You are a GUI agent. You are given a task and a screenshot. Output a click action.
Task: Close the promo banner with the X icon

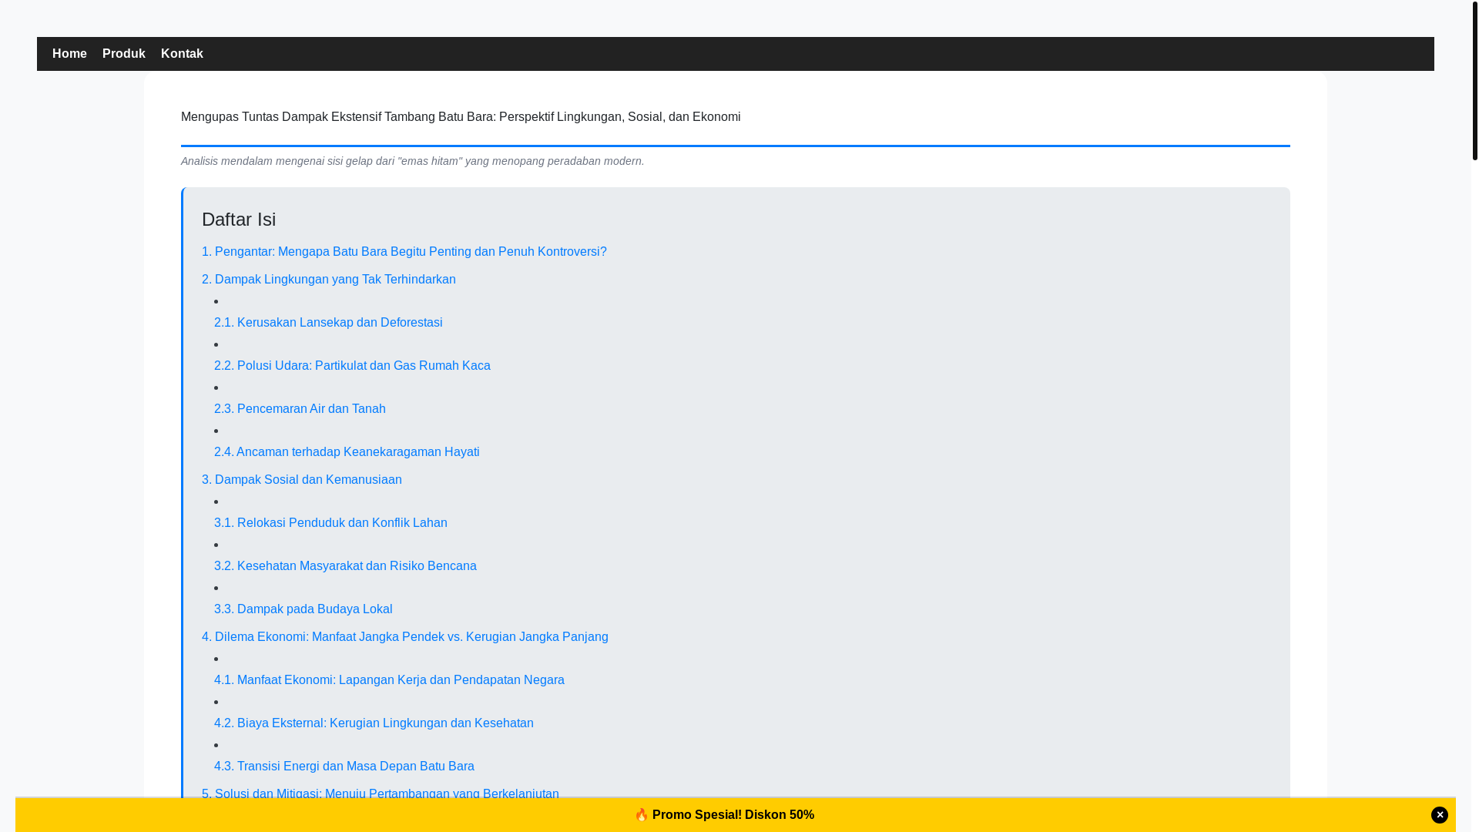click(x=1439, y=815)
